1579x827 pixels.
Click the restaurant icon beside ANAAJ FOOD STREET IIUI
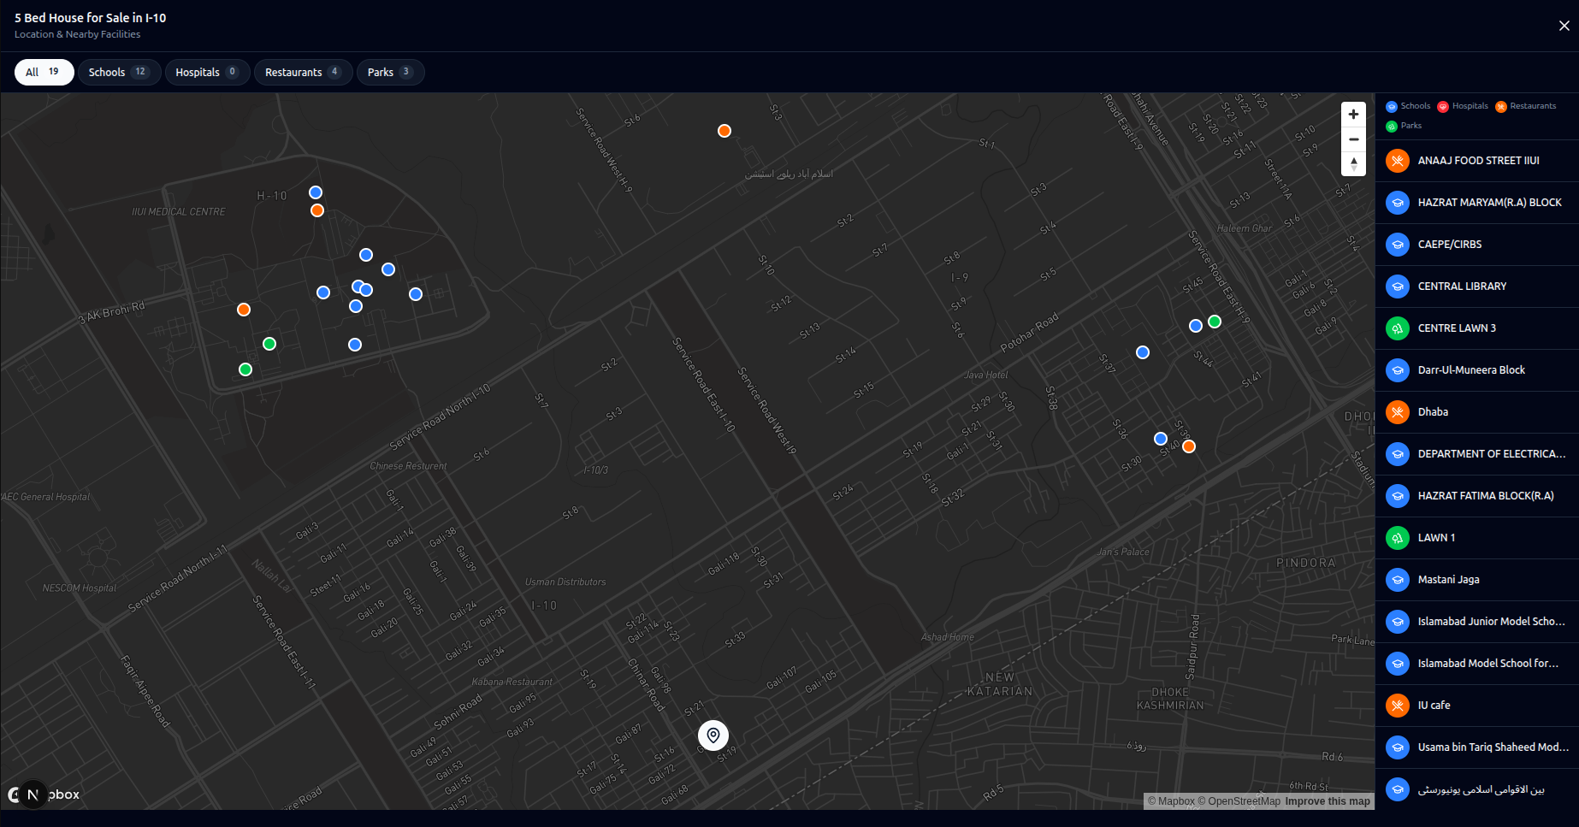(1397, 161)
